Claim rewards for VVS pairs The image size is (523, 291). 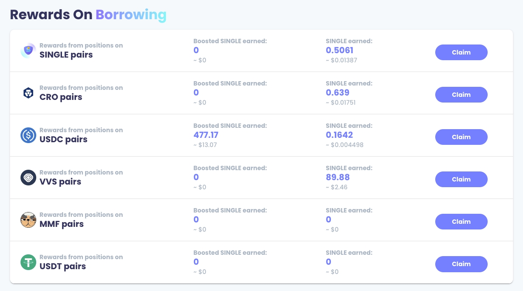click(x=461, y=179)
